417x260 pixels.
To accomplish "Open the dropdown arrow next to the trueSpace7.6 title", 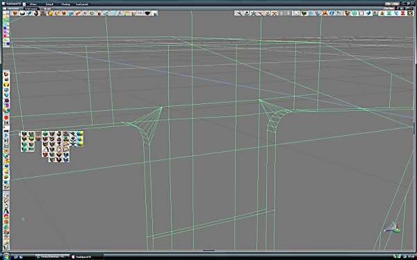I will point(24,4).
